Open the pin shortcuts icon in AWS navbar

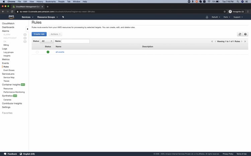[63, 17]
